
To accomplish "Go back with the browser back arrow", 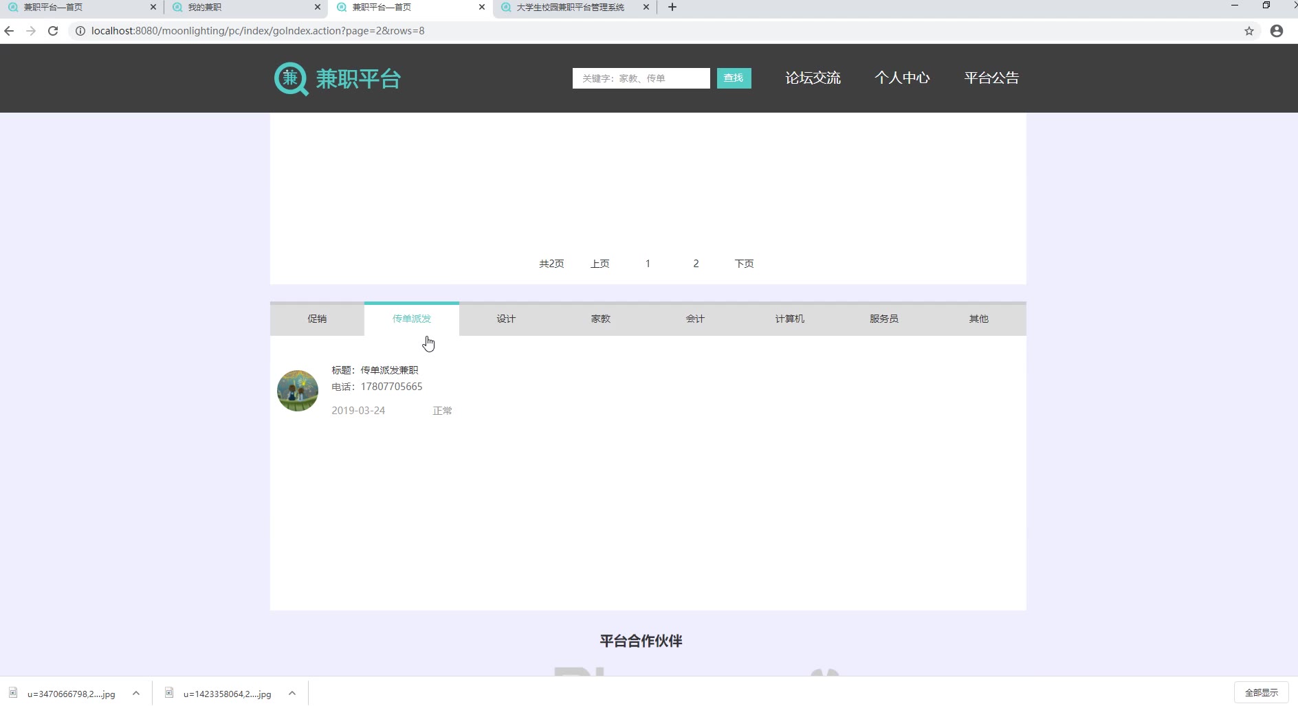I will 9,31.
